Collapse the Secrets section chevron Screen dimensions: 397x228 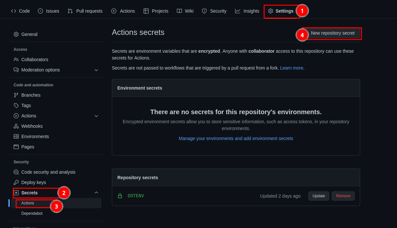pos(96,193)
